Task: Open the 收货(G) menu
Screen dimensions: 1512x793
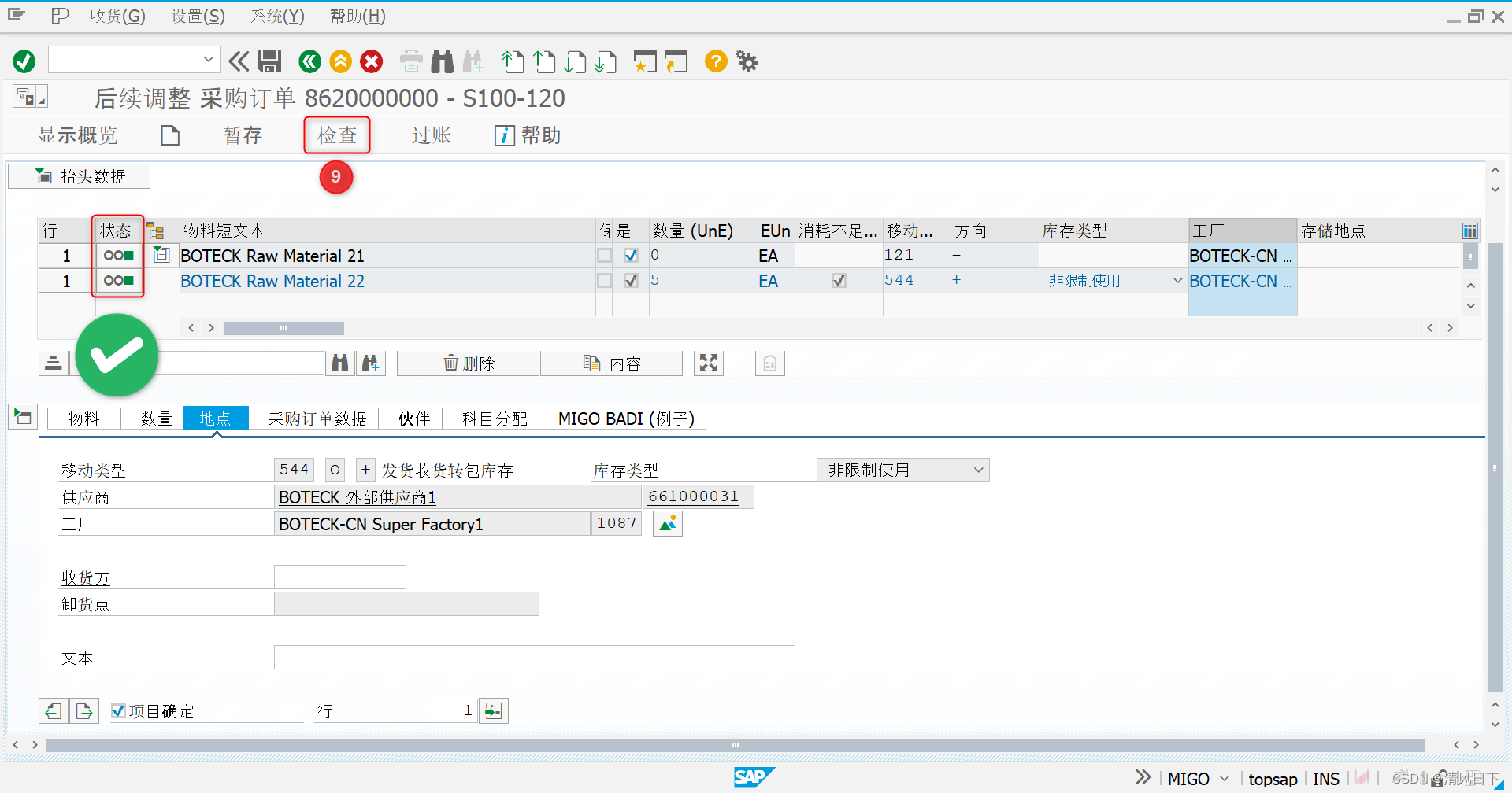Action: pyautogui.click(x=117, y=17)
